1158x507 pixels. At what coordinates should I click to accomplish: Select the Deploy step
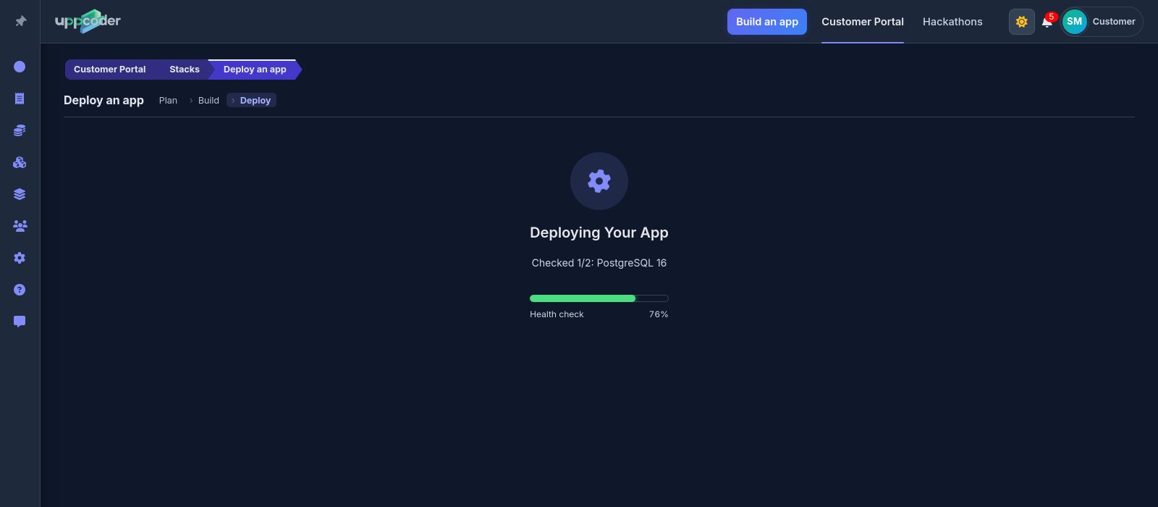[x=251, y=101]
